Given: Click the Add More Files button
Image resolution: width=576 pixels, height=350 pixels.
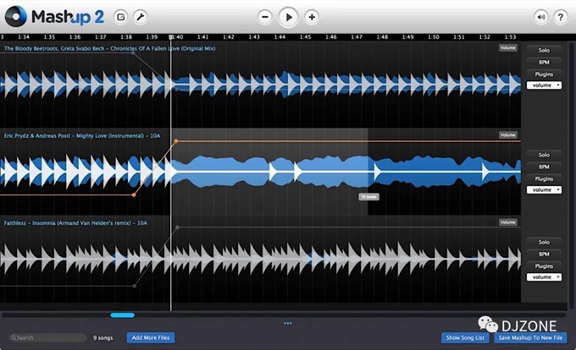Looking at the screenshot, I should coord(151,337).
